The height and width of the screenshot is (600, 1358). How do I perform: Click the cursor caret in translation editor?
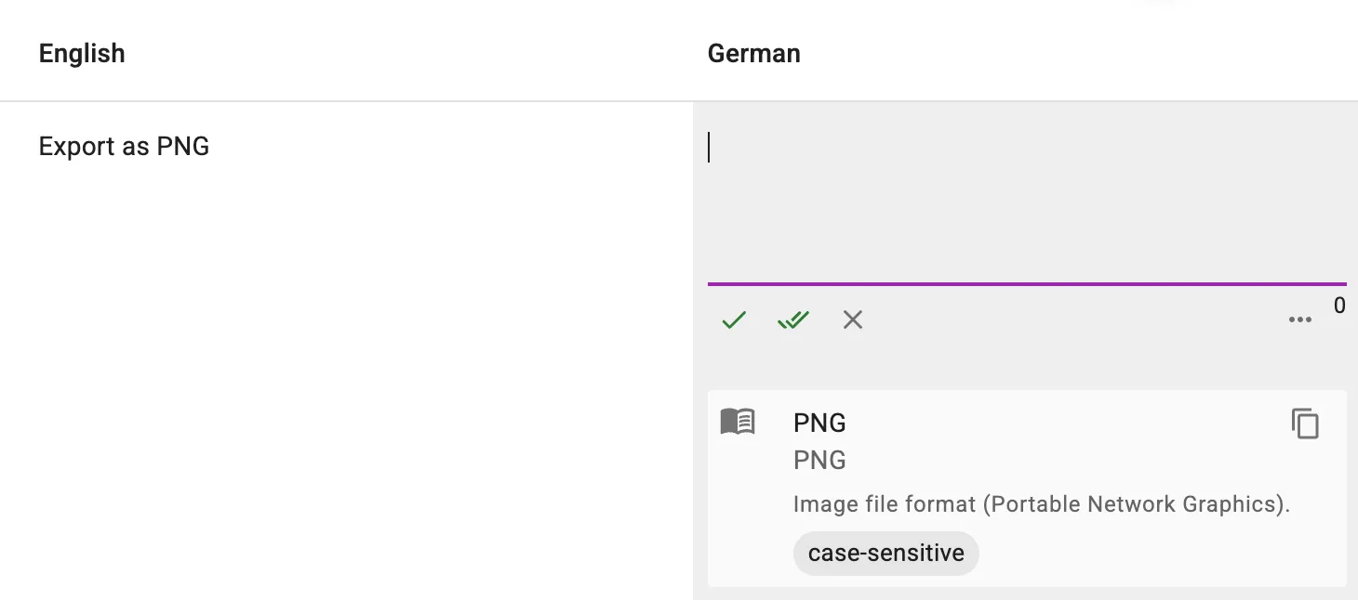click(x=710, y=148)
